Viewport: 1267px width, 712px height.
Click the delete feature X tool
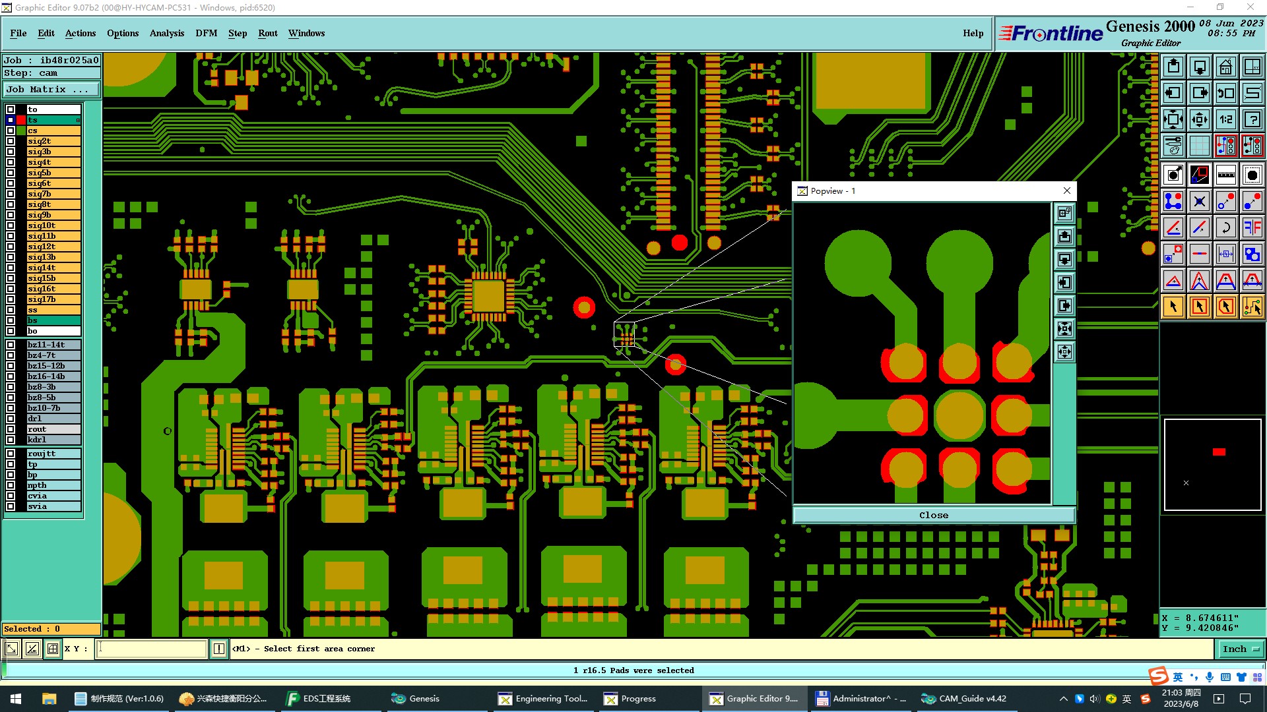[x=1199, y=201]
